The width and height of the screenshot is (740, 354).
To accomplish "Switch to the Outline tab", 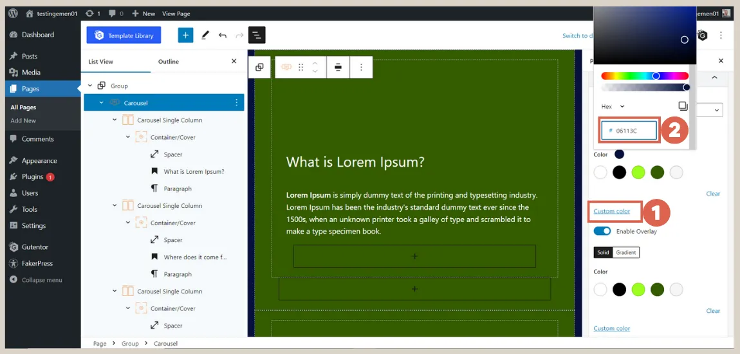I will click(x=169, y=62).
